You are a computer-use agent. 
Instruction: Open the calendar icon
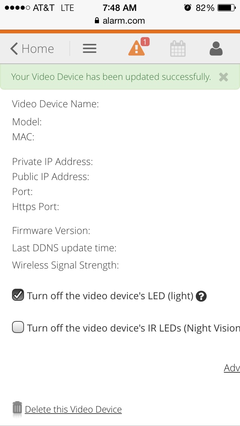[x=178, y=49]
